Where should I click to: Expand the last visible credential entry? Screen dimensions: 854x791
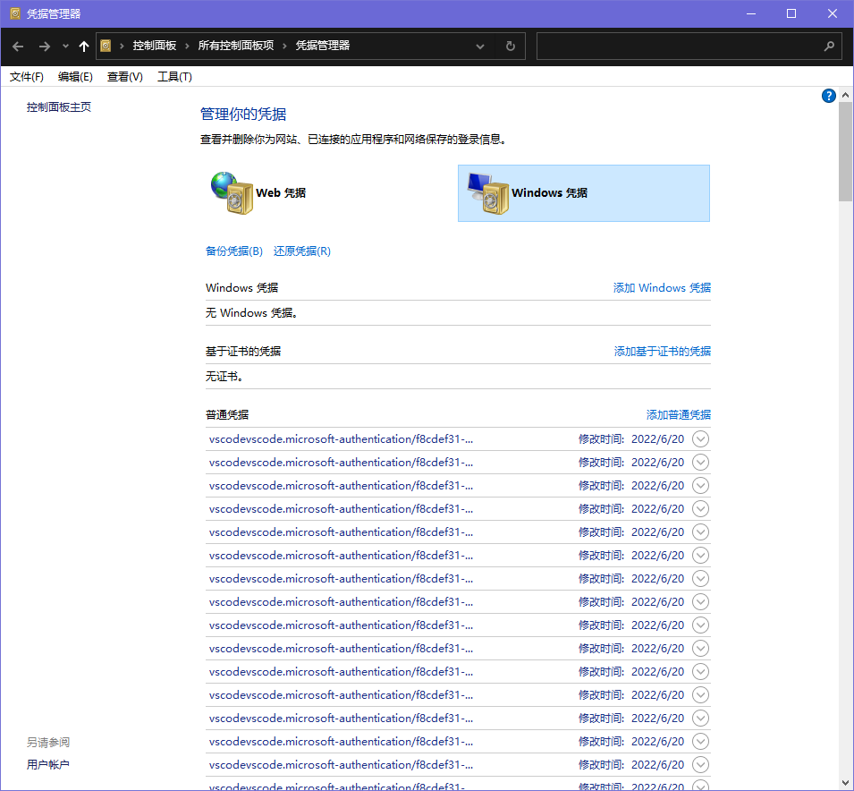[x=700, y=764]
